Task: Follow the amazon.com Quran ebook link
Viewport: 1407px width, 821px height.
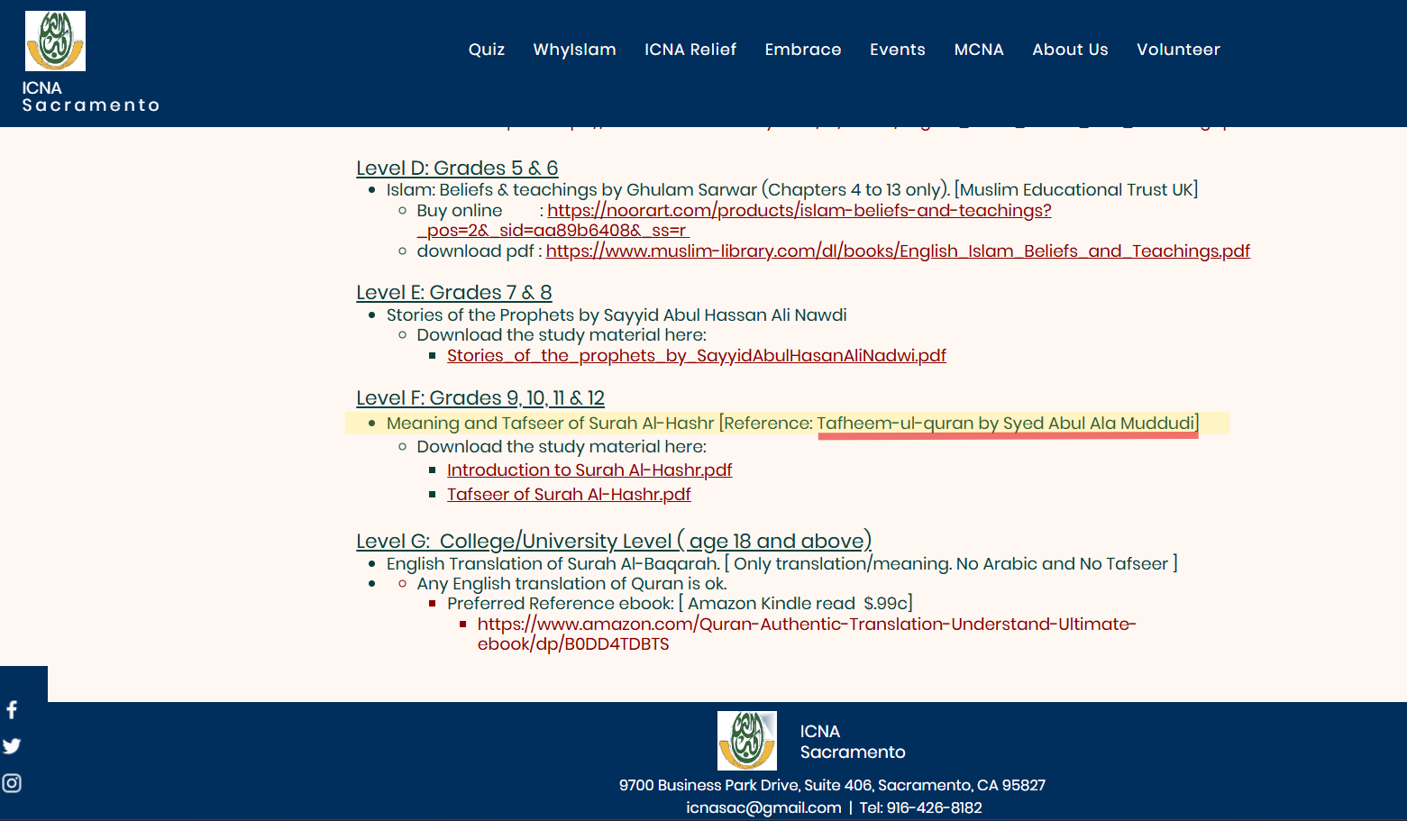Action: click(x=807, y=634)
